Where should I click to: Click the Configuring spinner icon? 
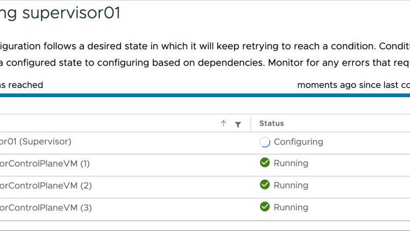(x=265, y=142)
